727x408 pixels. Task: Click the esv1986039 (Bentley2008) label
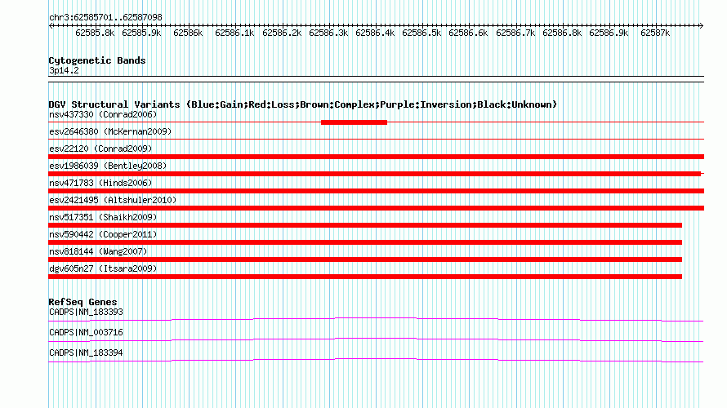[108, 166]
